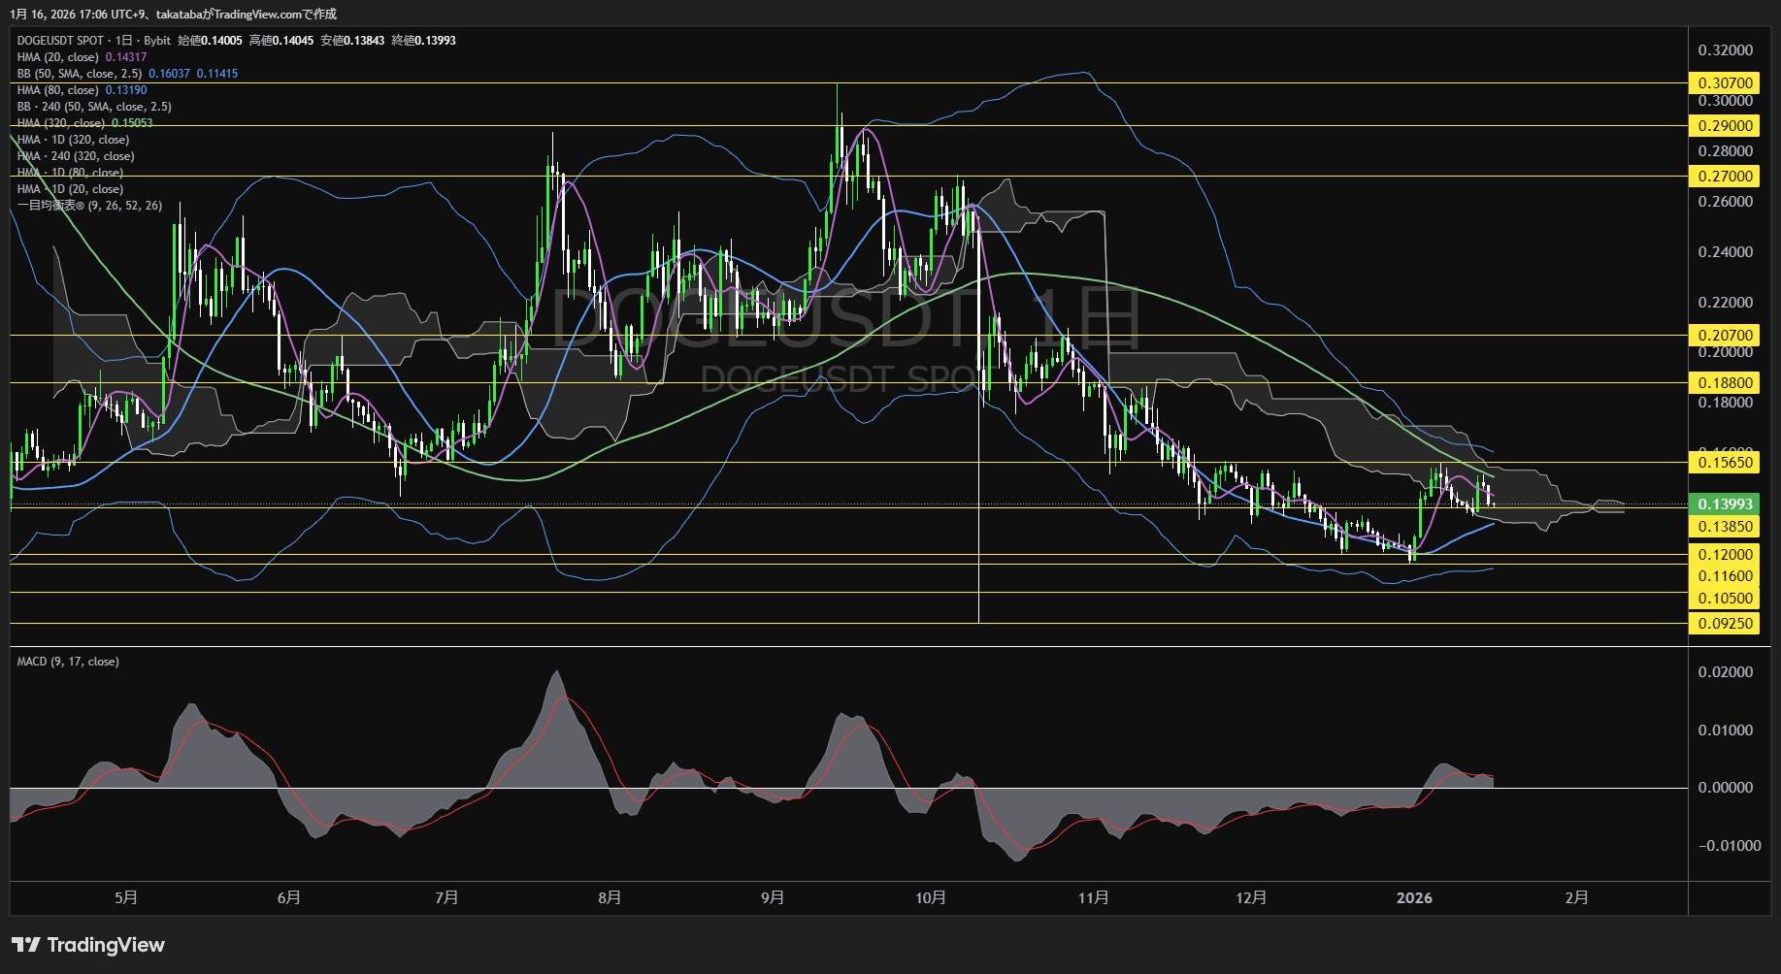Click the TradingView wordmark text
This screenshot has width=1781, height=974.
(106, 945)
